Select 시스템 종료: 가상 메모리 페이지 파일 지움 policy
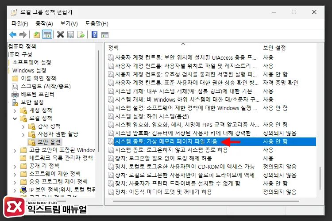This screenshot has height=221, width=332. [212, 141]
